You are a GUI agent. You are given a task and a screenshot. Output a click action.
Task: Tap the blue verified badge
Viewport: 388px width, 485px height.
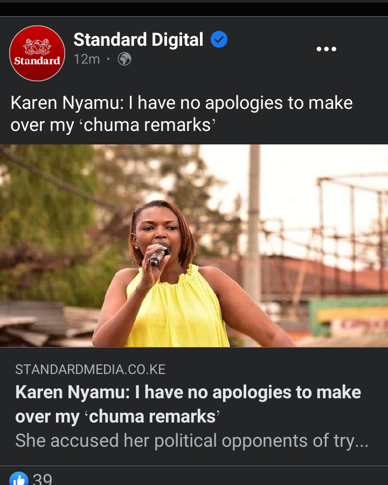point(219,39)
